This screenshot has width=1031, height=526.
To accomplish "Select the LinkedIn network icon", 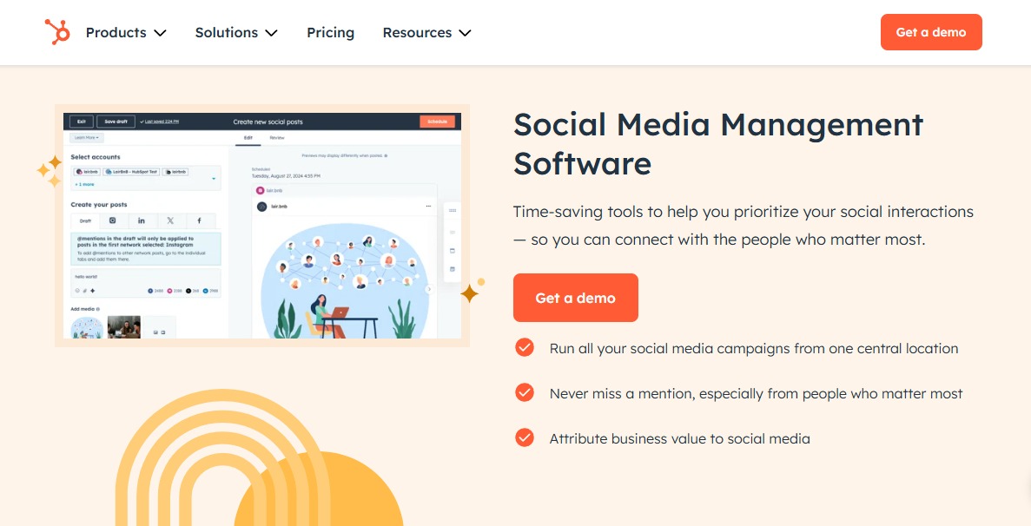I will tap(142, 220).
